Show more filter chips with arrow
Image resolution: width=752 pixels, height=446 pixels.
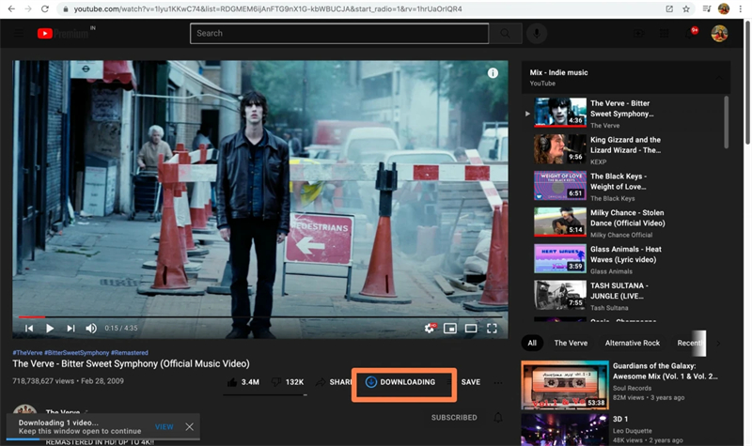[x=718, y=343]
